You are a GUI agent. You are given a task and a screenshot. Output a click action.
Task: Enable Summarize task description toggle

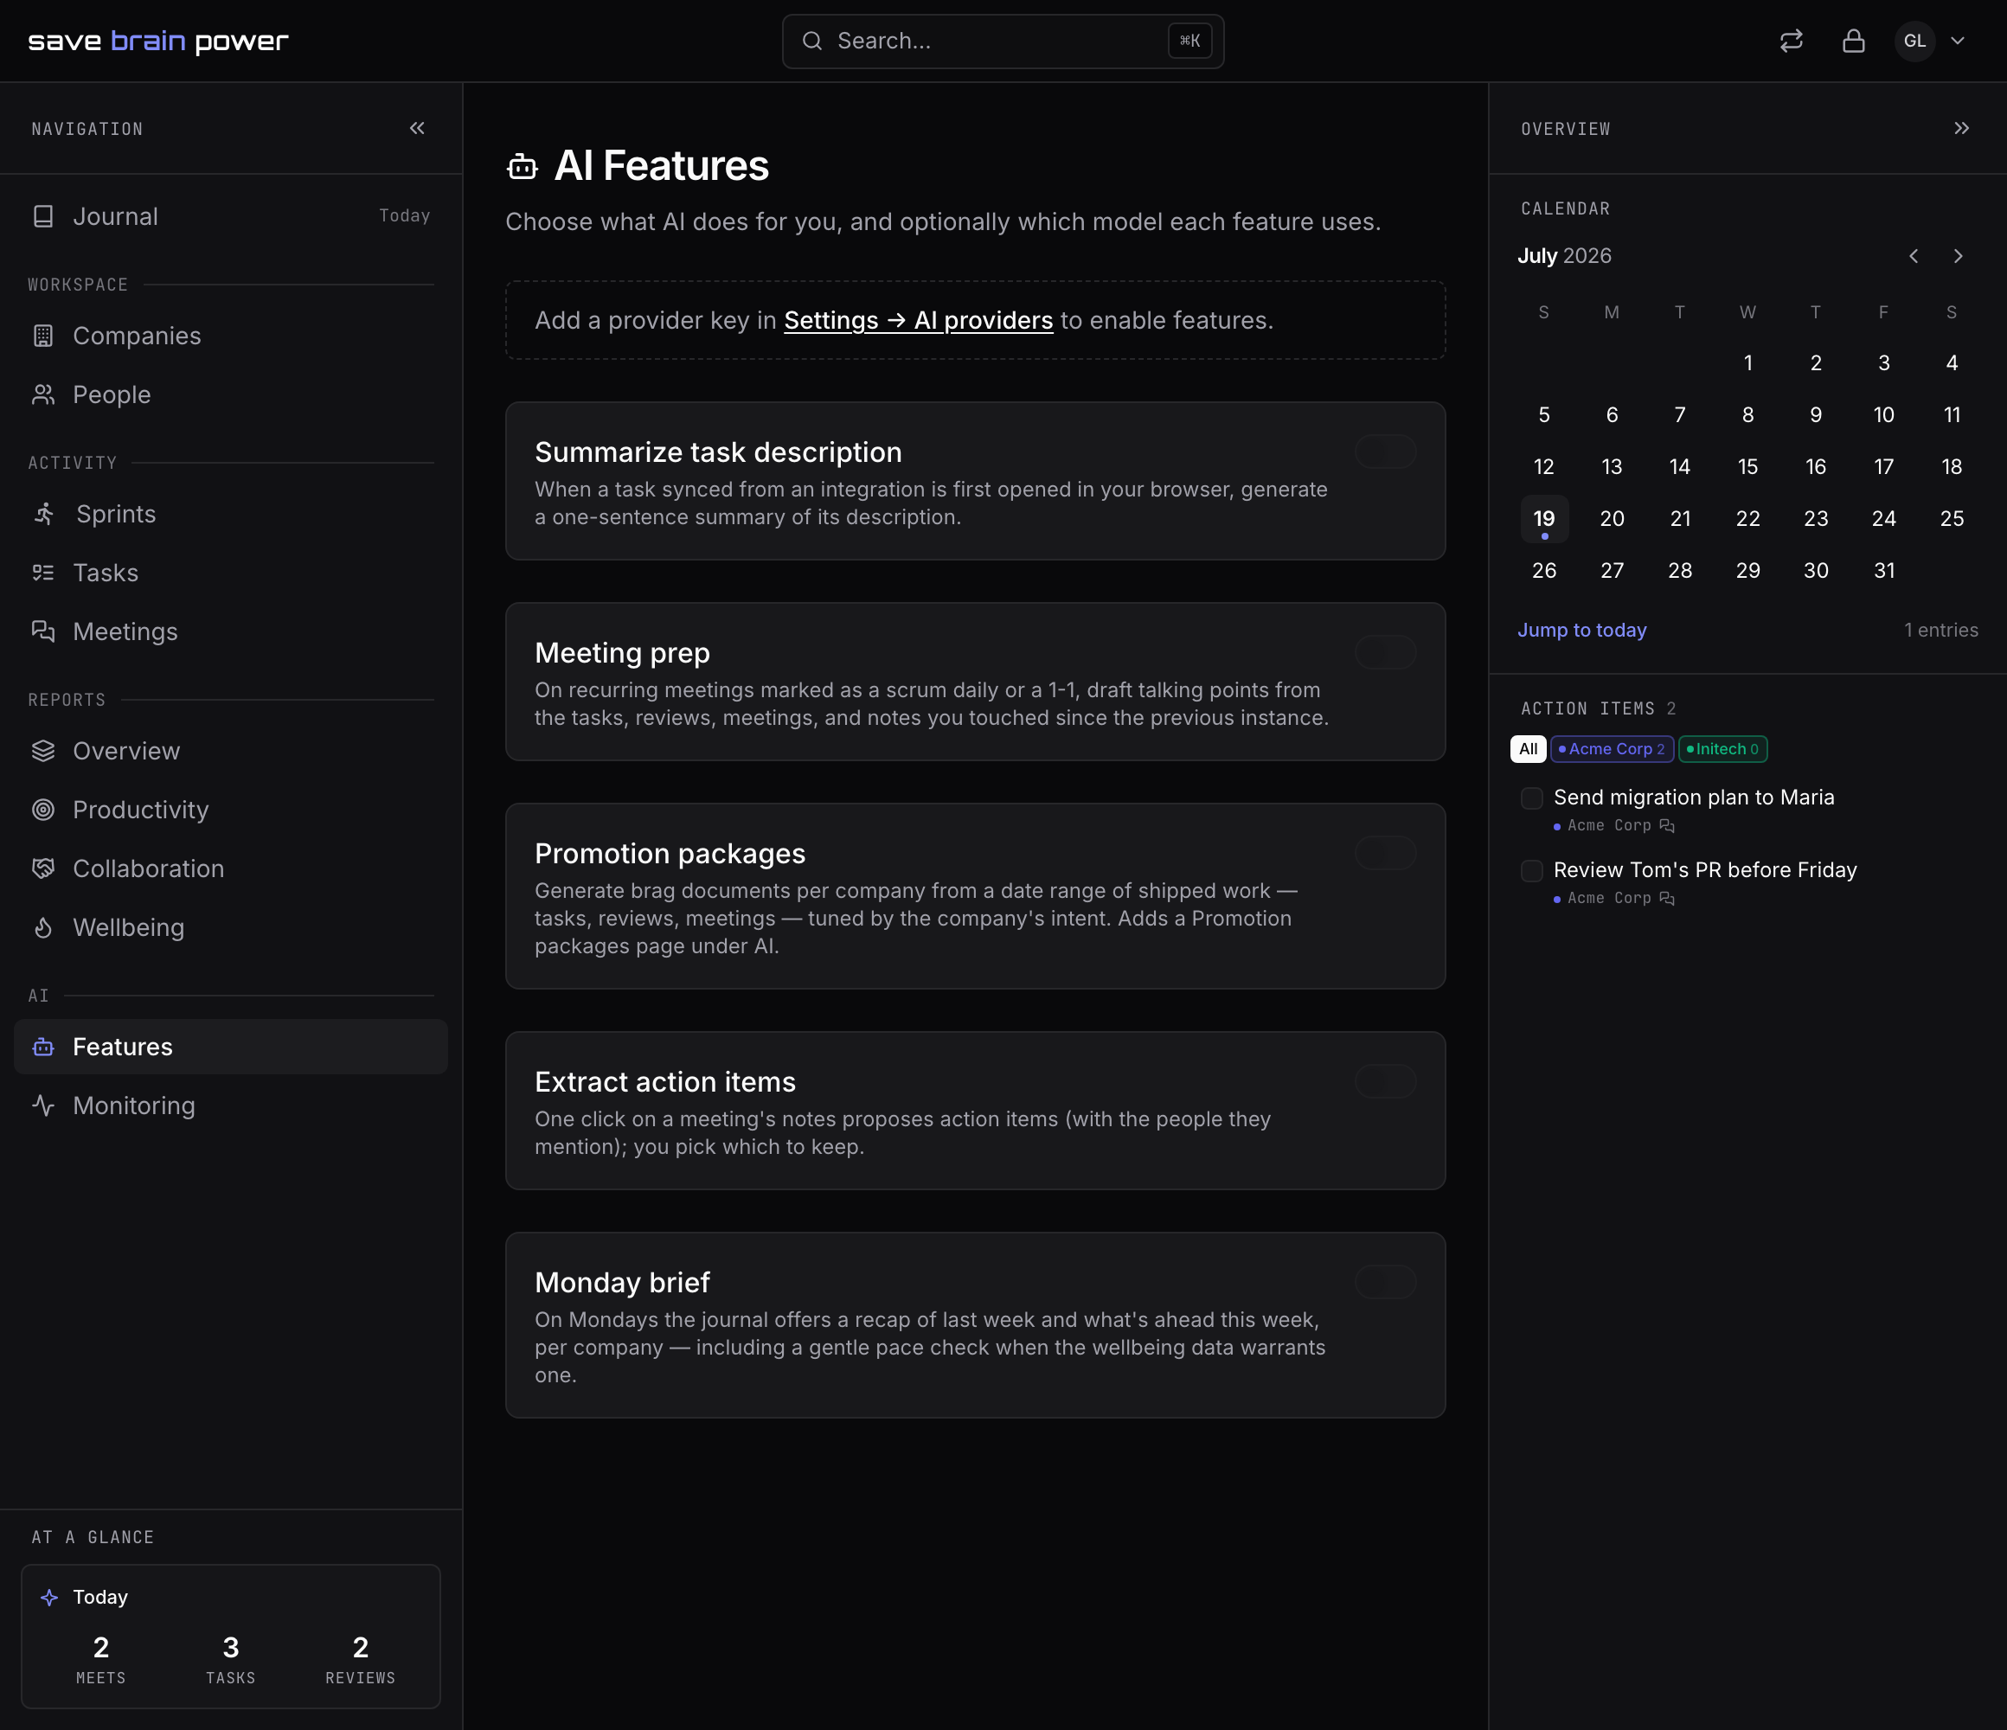[x=1385, y=452]
